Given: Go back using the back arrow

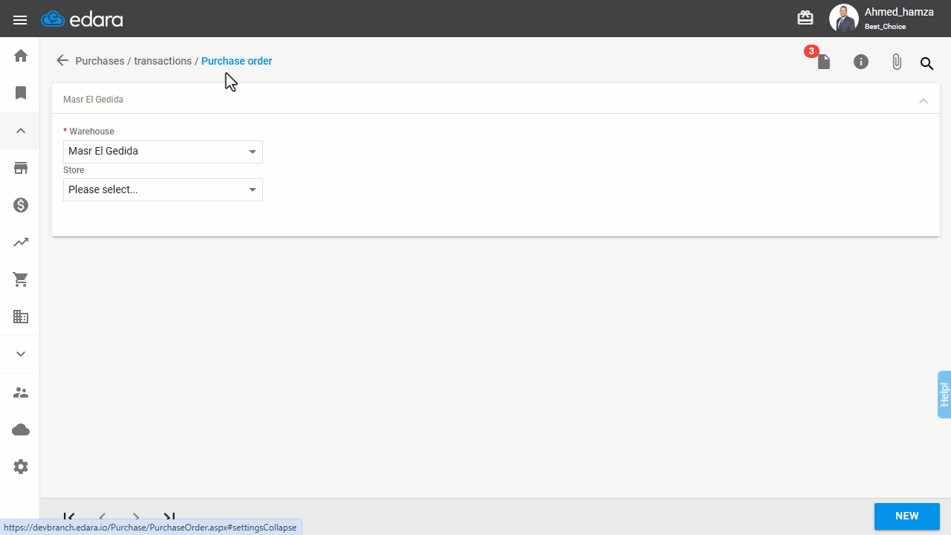Looking at the screenshot, I should (x=62, y=61).
